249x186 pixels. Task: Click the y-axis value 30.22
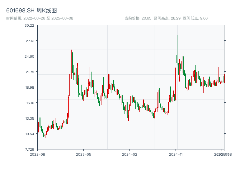click(29, 25)
